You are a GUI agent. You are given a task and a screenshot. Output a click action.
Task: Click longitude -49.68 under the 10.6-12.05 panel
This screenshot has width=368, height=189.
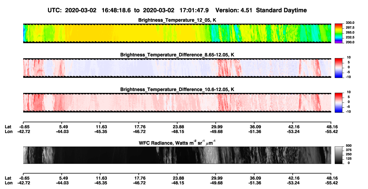216,131
